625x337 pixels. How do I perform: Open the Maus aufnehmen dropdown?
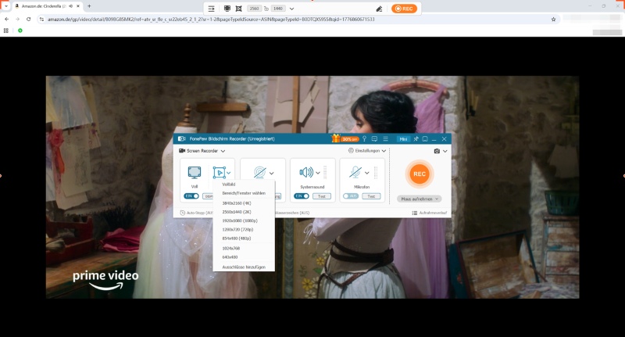(x=420, y=199)
